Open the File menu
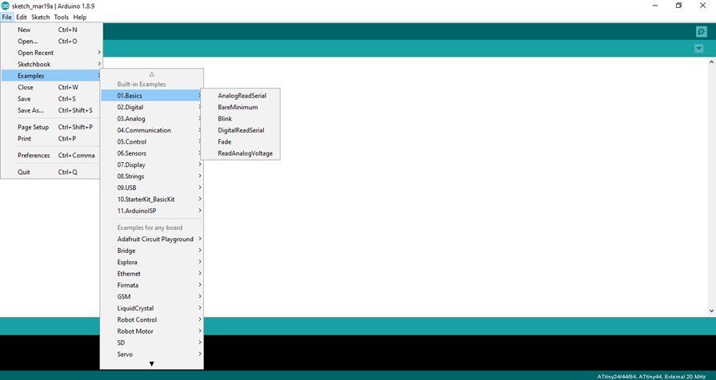716x380 pixels. coord(7,17)
